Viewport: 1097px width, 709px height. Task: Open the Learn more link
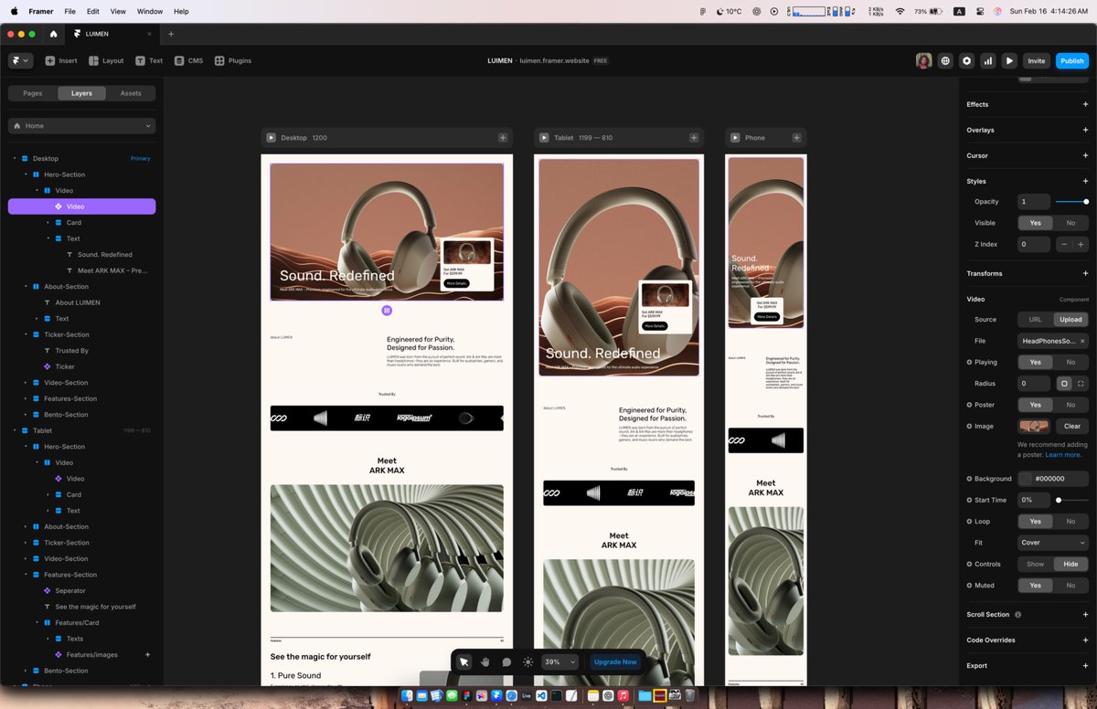[x=1063, y=455]
